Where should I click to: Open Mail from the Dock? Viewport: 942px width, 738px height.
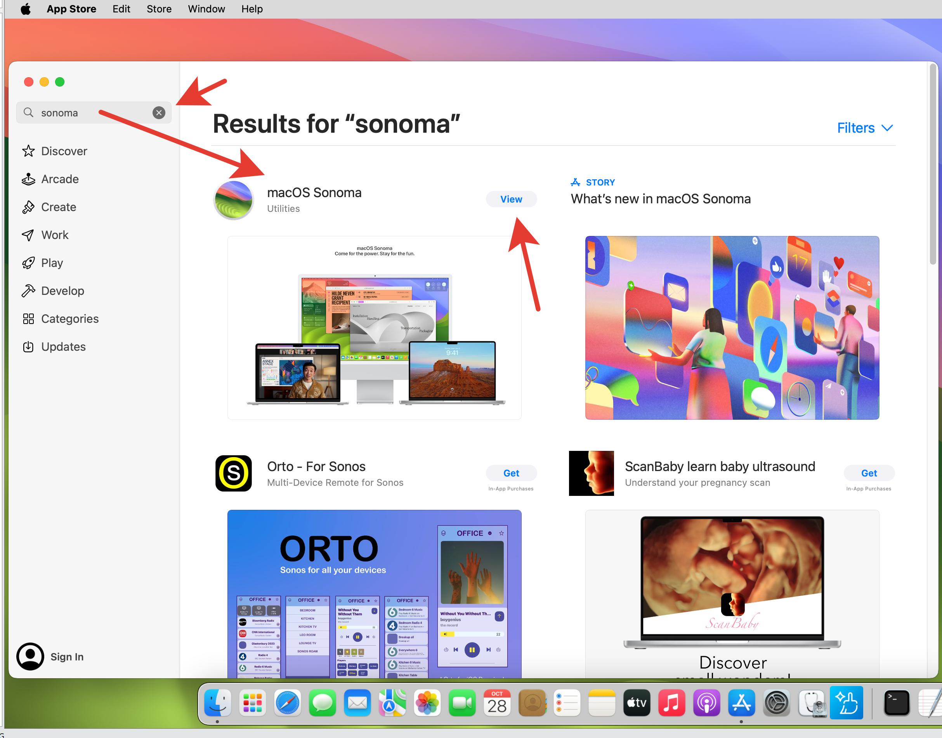pyautogui.click(x=357, y=703)
